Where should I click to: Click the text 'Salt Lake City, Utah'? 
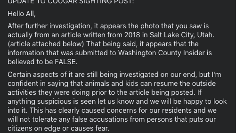click(x=182, y=35)
